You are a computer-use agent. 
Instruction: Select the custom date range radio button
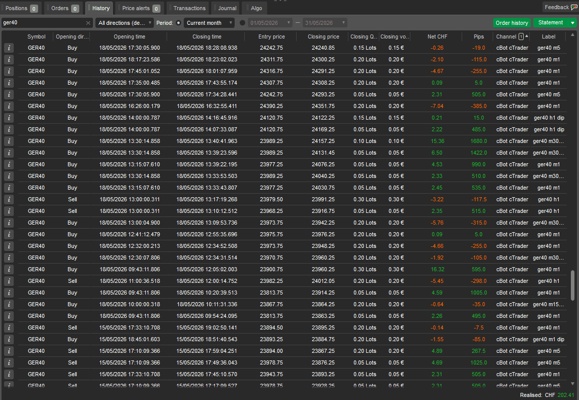tap(242, 23)
